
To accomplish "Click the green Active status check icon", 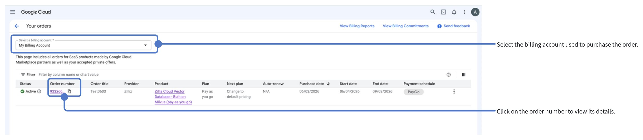I will click(22, 91).
